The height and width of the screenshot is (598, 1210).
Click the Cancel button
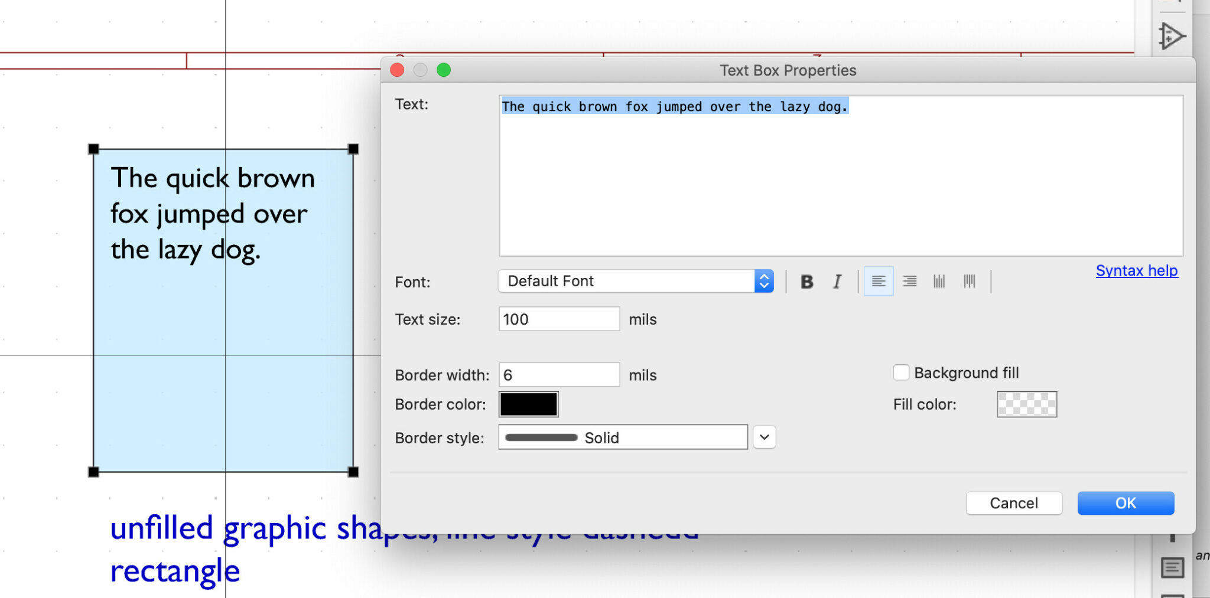tap(1014, 503)
